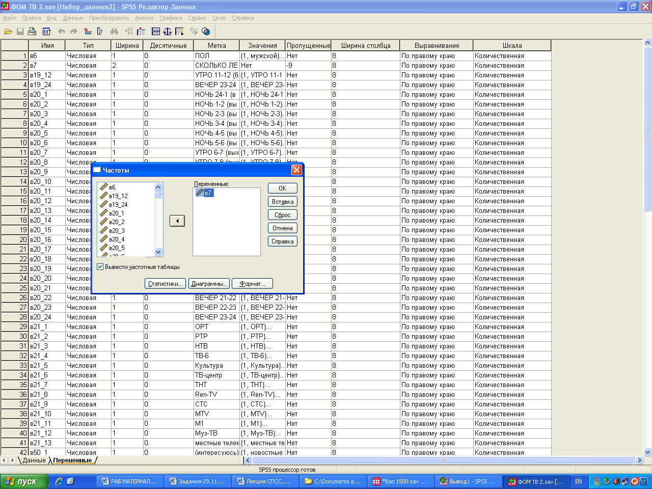Screen dimensions: 652x489
Task: Click the Use Sets toolbar icon
Action: pos(206,32)
